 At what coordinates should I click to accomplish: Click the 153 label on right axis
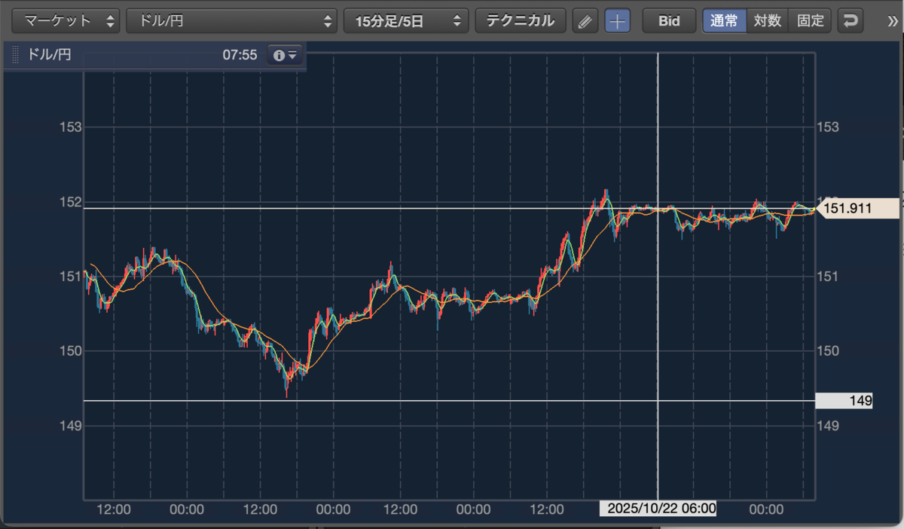click(x=828, y=127)
